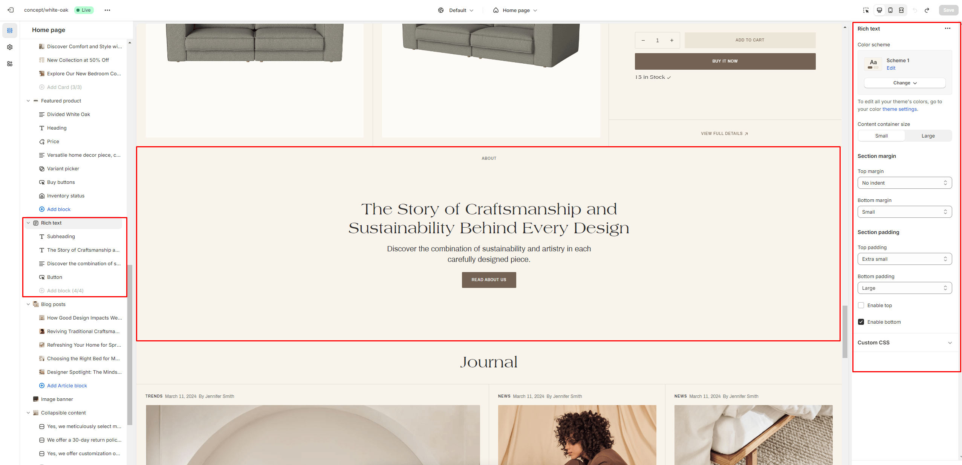Image resolution: width=962 pixels, height=465 pixels.
Task: Click Change color scheme button
Action: point(904,83)
